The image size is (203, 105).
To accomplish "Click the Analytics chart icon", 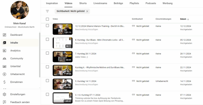I will point(4,51).
